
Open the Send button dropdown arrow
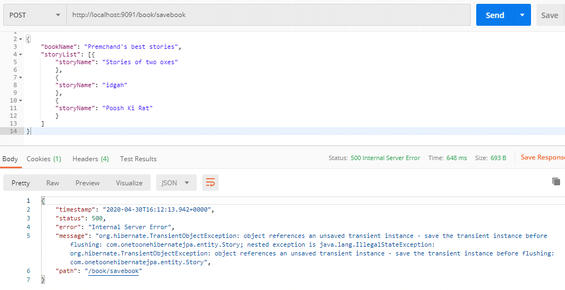click(x=522, y=15)
